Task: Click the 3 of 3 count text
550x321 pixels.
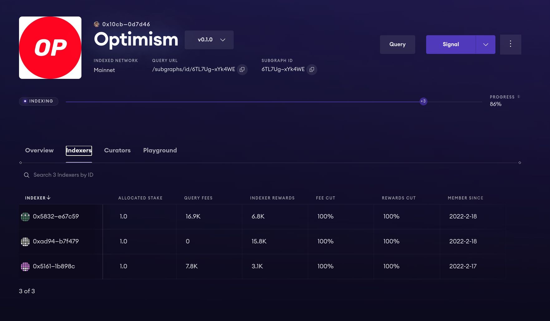Action: (x=27, y=291)
